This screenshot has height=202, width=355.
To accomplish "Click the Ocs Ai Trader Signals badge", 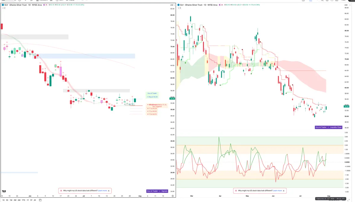I will click(157, 191).
